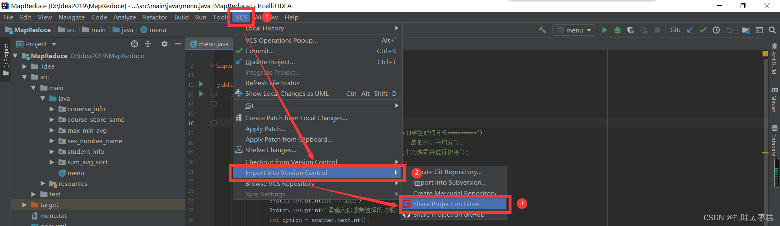Open the Git submenu
This screenshot has height=226, width=780.
[x=317, y=106]
